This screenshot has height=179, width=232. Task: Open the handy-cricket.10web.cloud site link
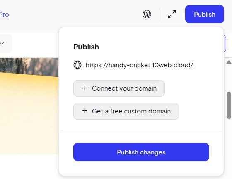[139, 65]
